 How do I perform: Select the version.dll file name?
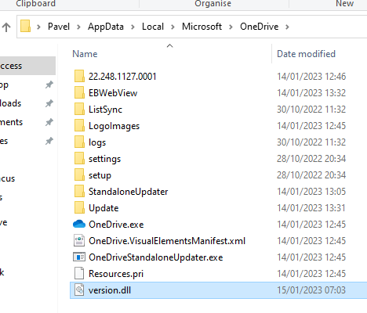point(110,290)
